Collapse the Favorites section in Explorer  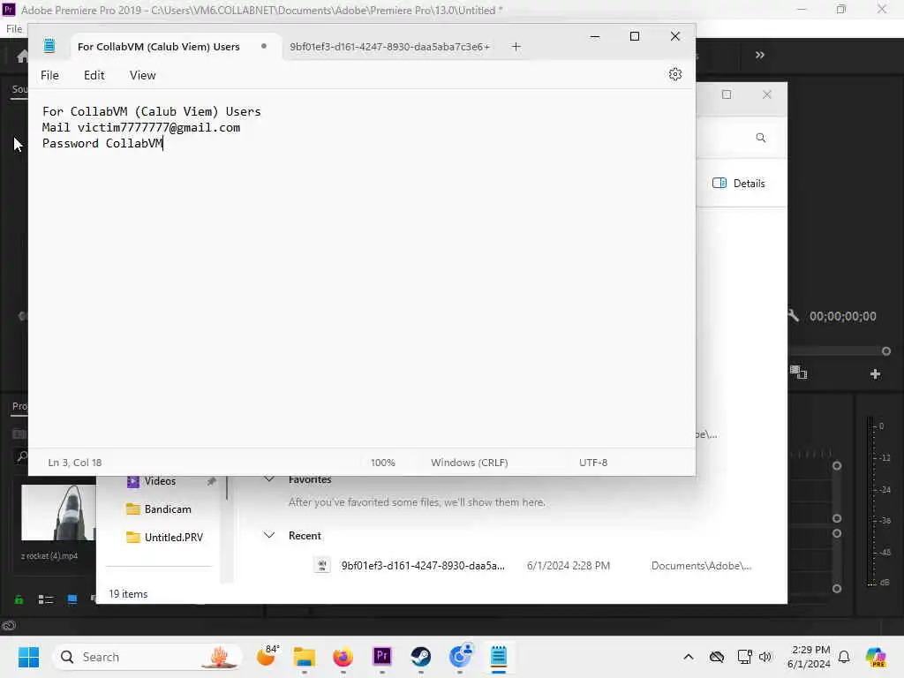268,479
